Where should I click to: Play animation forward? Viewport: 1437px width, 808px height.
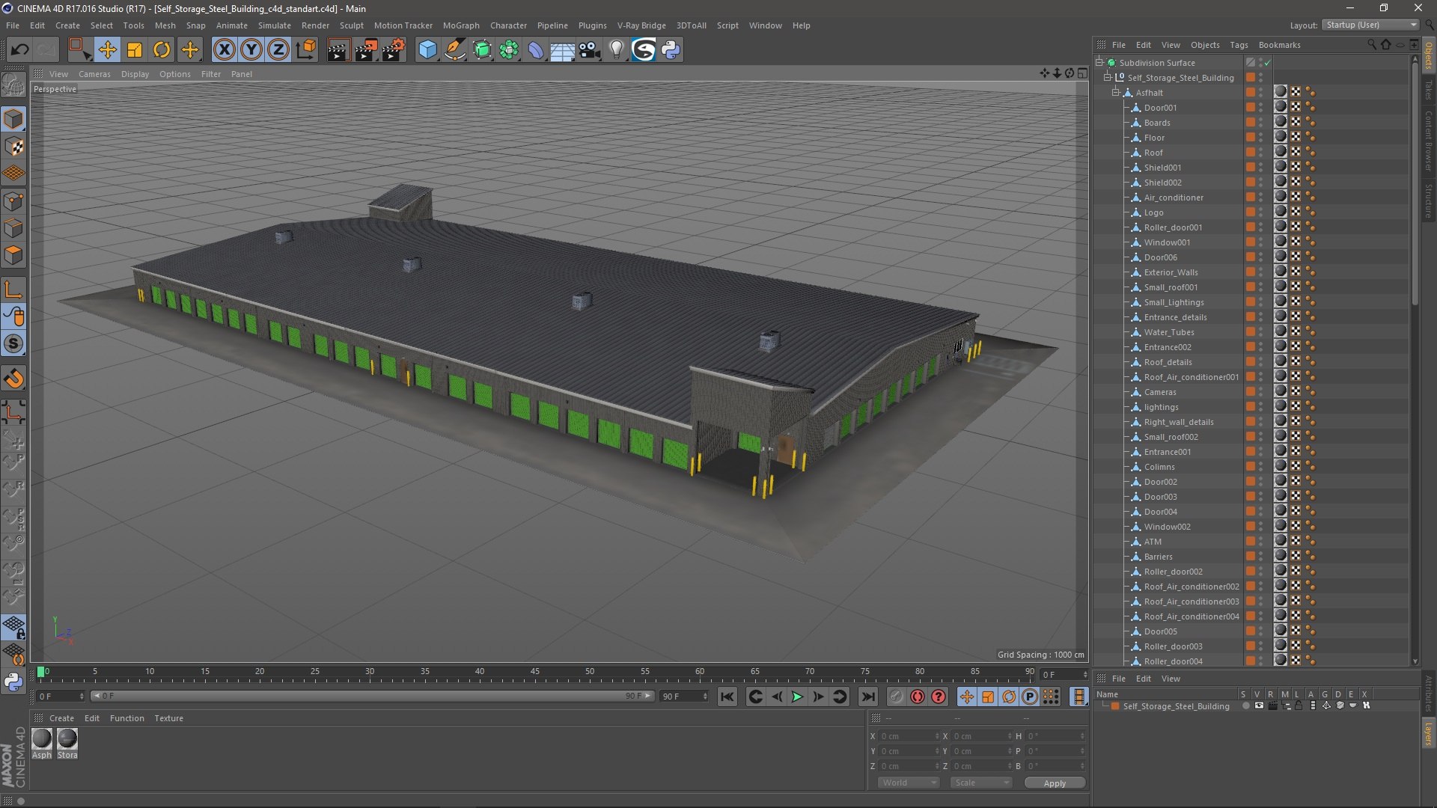coord(797,697)
